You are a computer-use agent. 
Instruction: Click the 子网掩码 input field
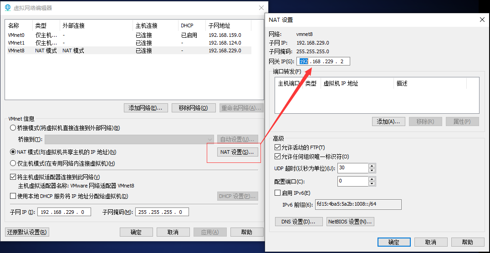click(x=162, y=212)
